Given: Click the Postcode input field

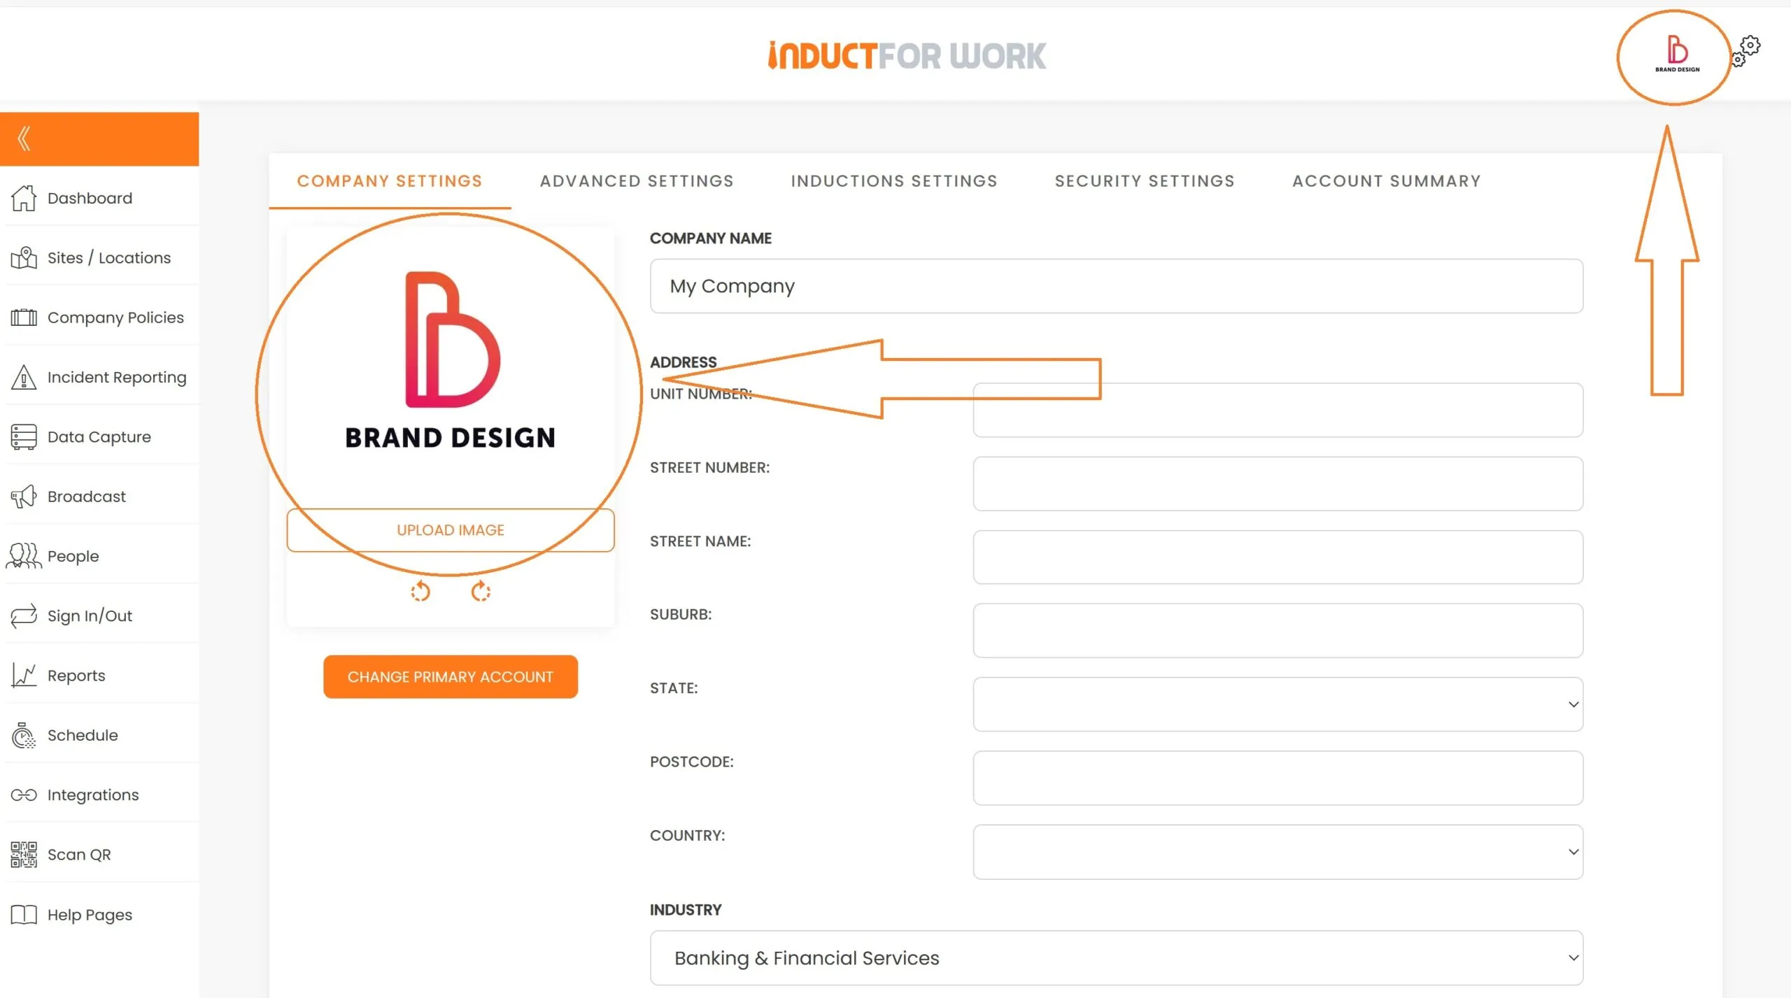Looking at the screenshot, I should (x=1278, y=778).
